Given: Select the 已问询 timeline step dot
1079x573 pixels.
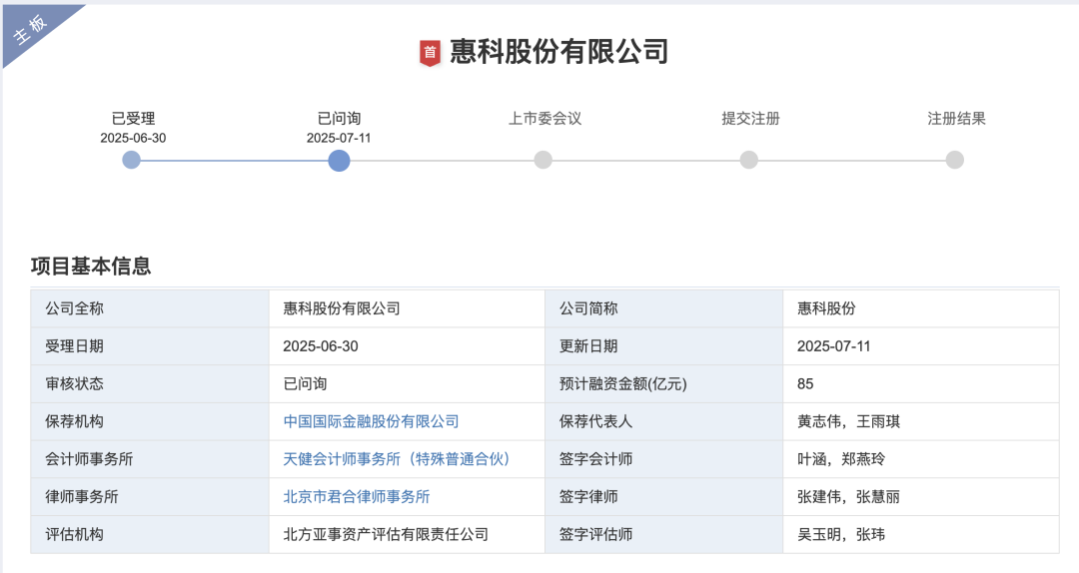Looking at the screenshot, I should 339,161.
